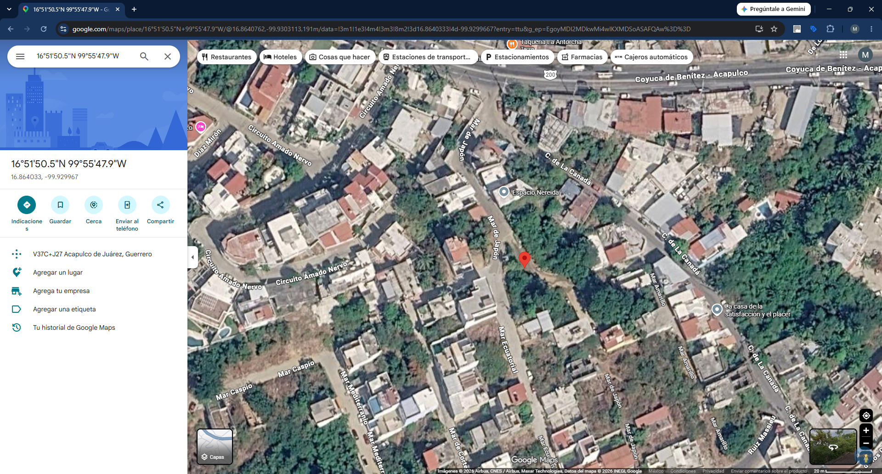The width and height of the screenshot is (882, 474).
Task: Open Condiciones link in map footer
Action: [683, 471]
